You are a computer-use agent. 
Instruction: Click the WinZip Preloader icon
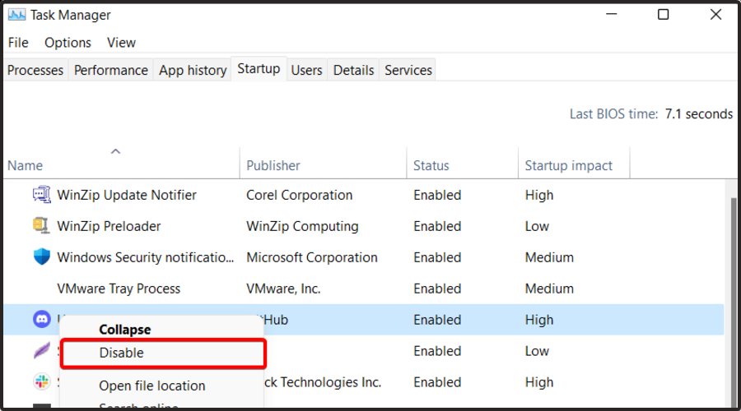pyautogui.click(x=41, y=226)
